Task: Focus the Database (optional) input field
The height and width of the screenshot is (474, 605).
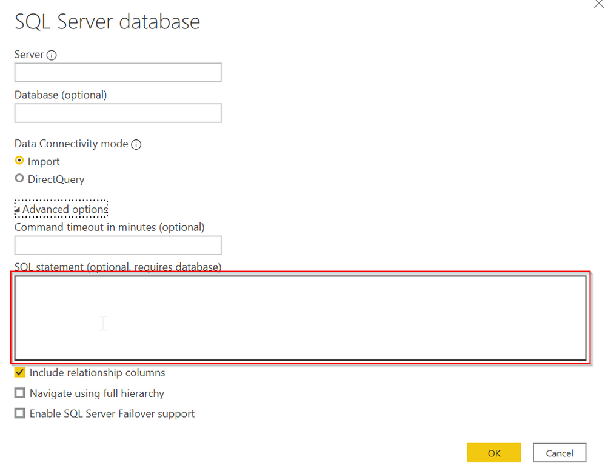Action: [x=118, y=113]
